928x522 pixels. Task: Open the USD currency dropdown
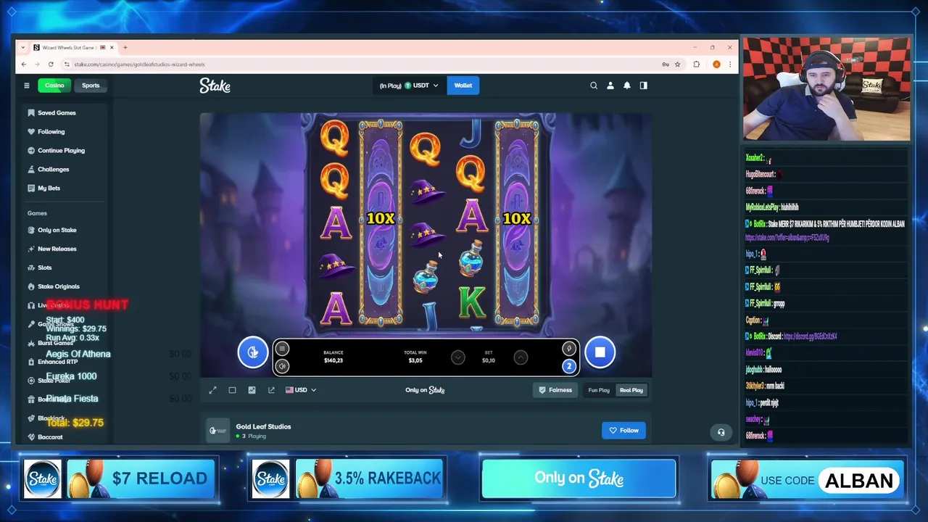click(x=301, y=390)
